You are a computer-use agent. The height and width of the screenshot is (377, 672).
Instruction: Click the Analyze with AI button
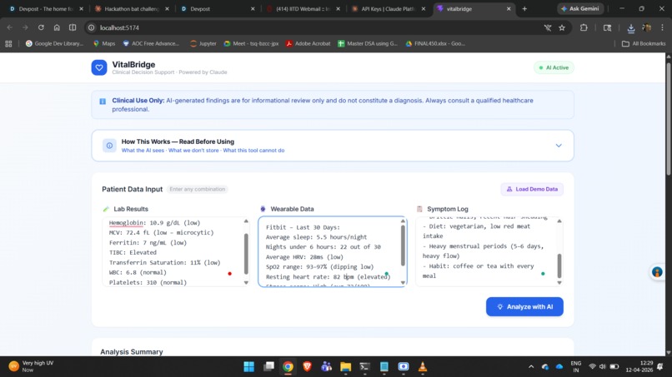[524, 307]
